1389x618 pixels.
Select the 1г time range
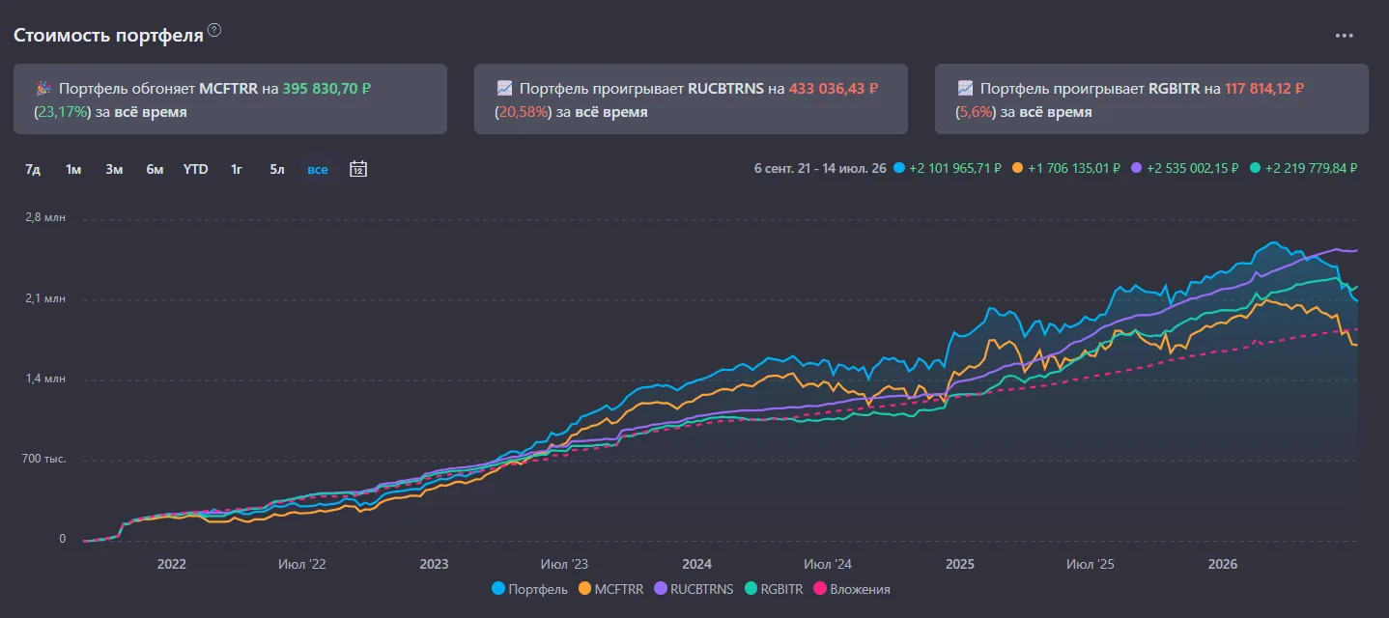point(237,169)
